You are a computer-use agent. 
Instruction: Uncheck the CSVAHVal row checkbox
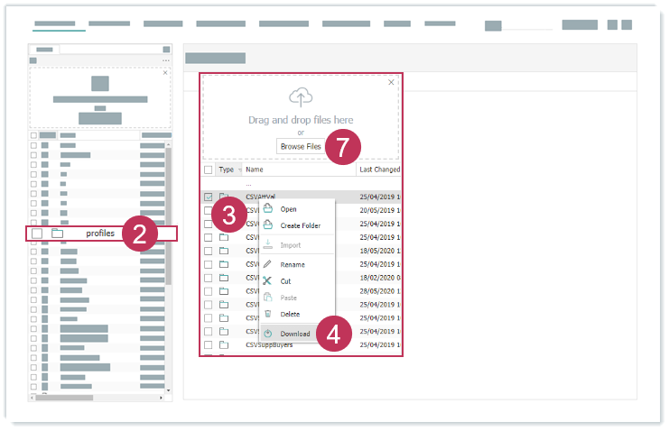point(208,197)
